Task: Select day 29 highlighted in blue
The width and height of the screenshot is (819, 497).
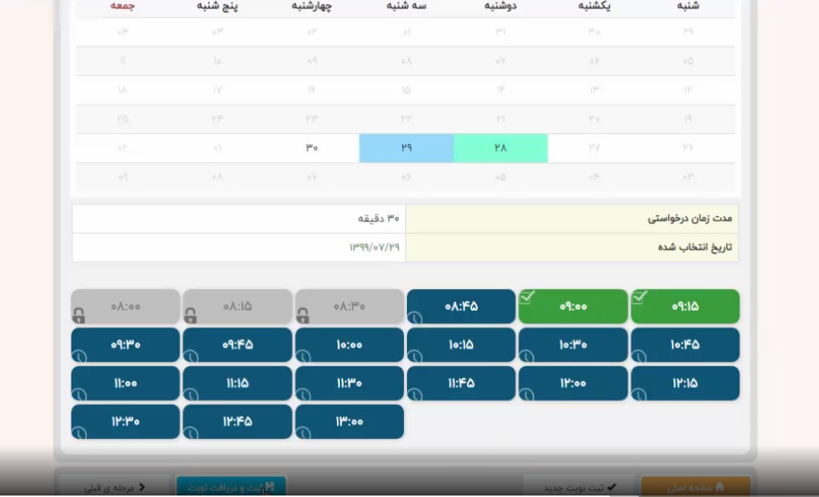Action: coord(406,148)
